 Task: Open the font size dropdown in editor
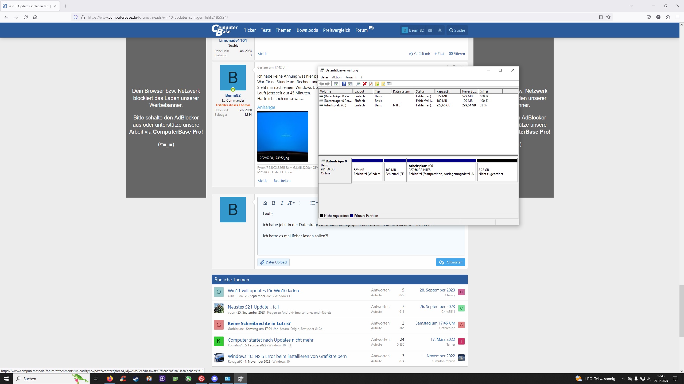coord(290,203)
